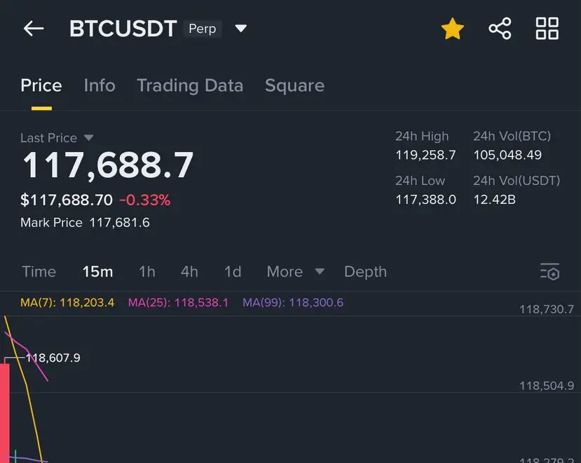The width and height of the screenshot is (581, 463).
Task: Switch to the Trading Data tab
Action: pos(190,85)
